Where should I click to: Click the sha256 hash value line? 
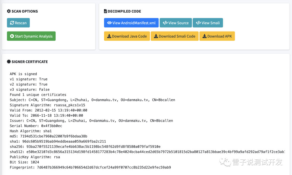tap(85, 147)
